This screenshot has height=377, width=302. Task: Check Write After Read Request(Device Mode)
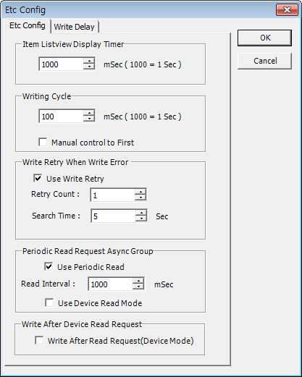pyautogui.click(x=39, y=341)
